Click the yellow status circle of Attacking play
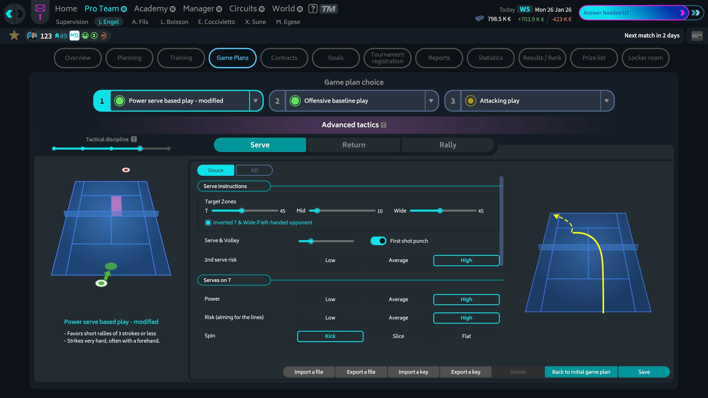Screen dimensions: 708x398 pyautogui.click(x=470, y=101)
